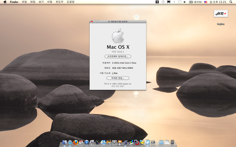Image resolution: width=236 pixels, height=147 pixels.
Task: Launch Safari from the Dock
Action: [x=70, y=142]
